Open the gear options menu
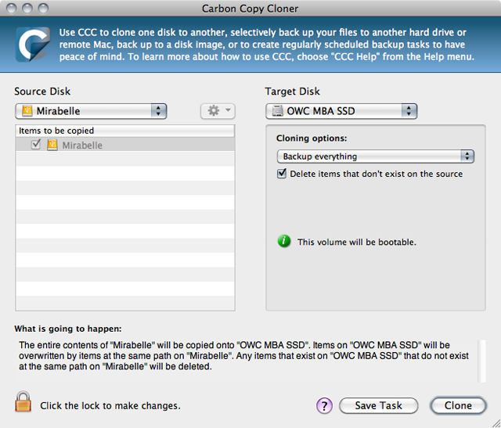This screenshot has height=428, width=501. pos(218,111)
